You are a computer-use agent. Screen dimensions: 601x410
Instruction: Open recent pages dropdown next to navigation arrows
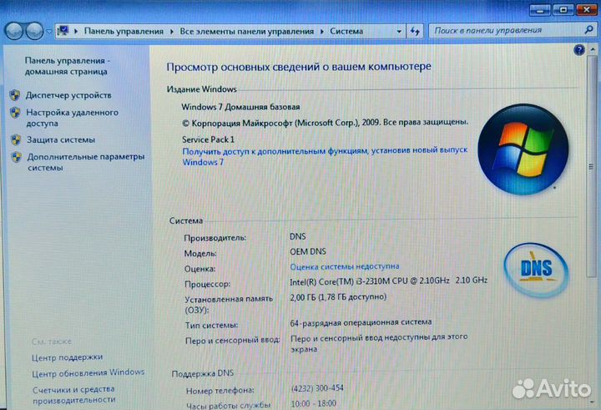(49, 31)
